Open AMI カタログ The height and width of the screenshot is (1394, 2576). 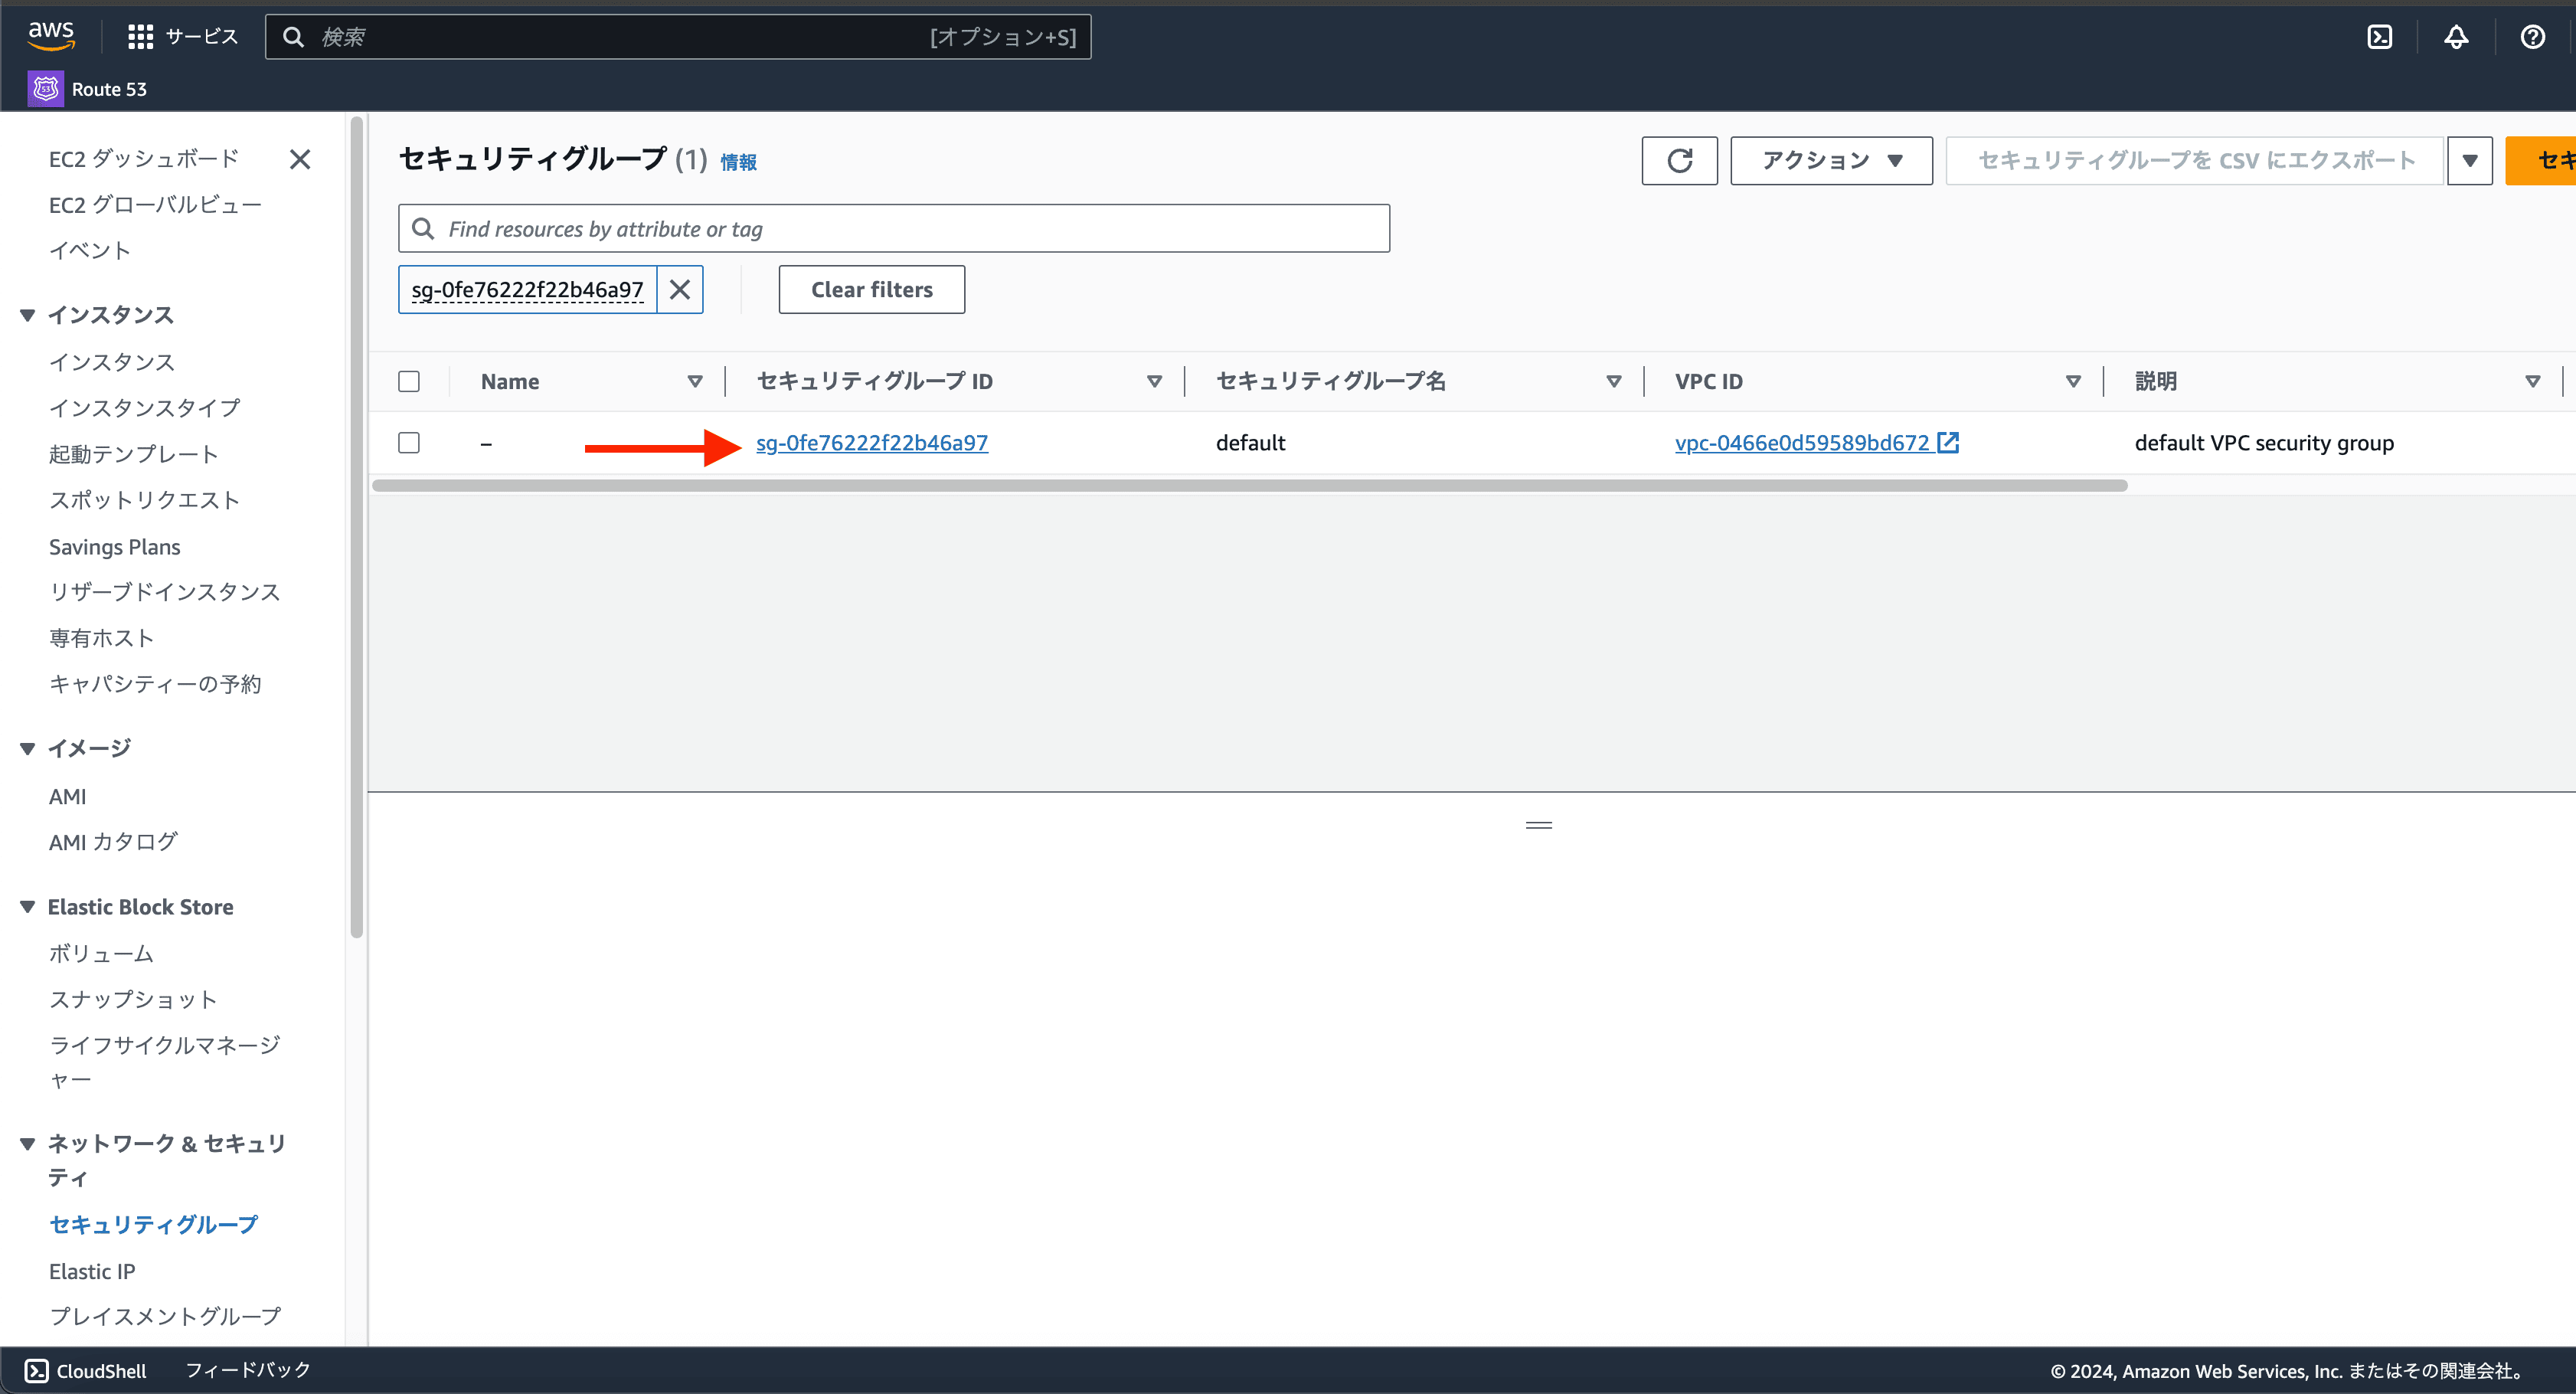point(113,842)
